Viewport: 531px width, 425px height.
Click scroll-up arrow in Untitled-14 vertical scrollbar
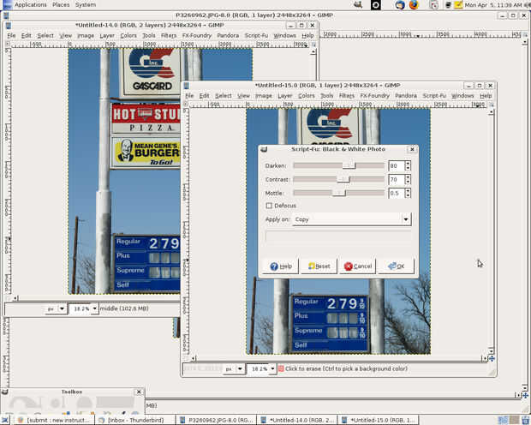point(313,52)
